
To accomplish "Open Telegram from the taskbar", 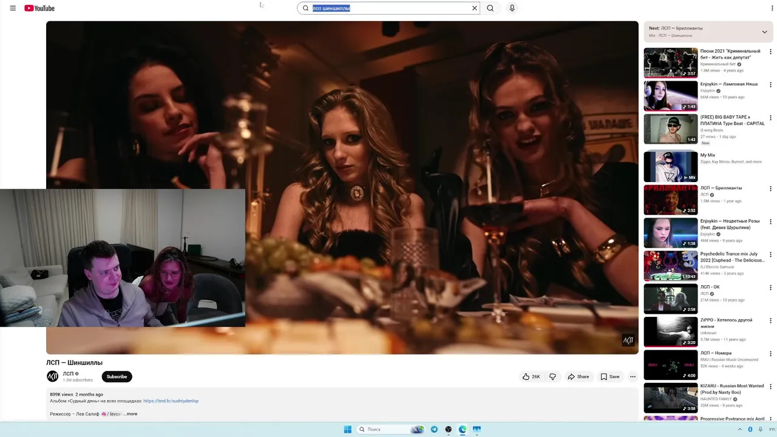I will [434, 429].
